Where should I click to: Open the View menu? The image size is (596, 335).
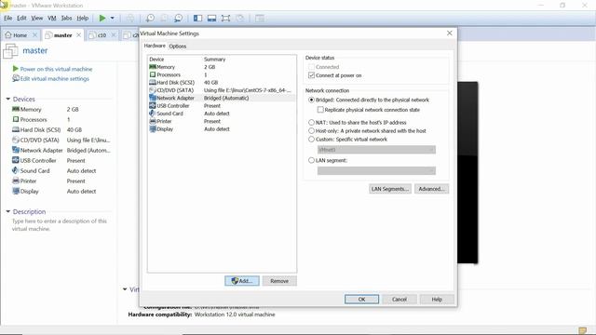(37, 18)
